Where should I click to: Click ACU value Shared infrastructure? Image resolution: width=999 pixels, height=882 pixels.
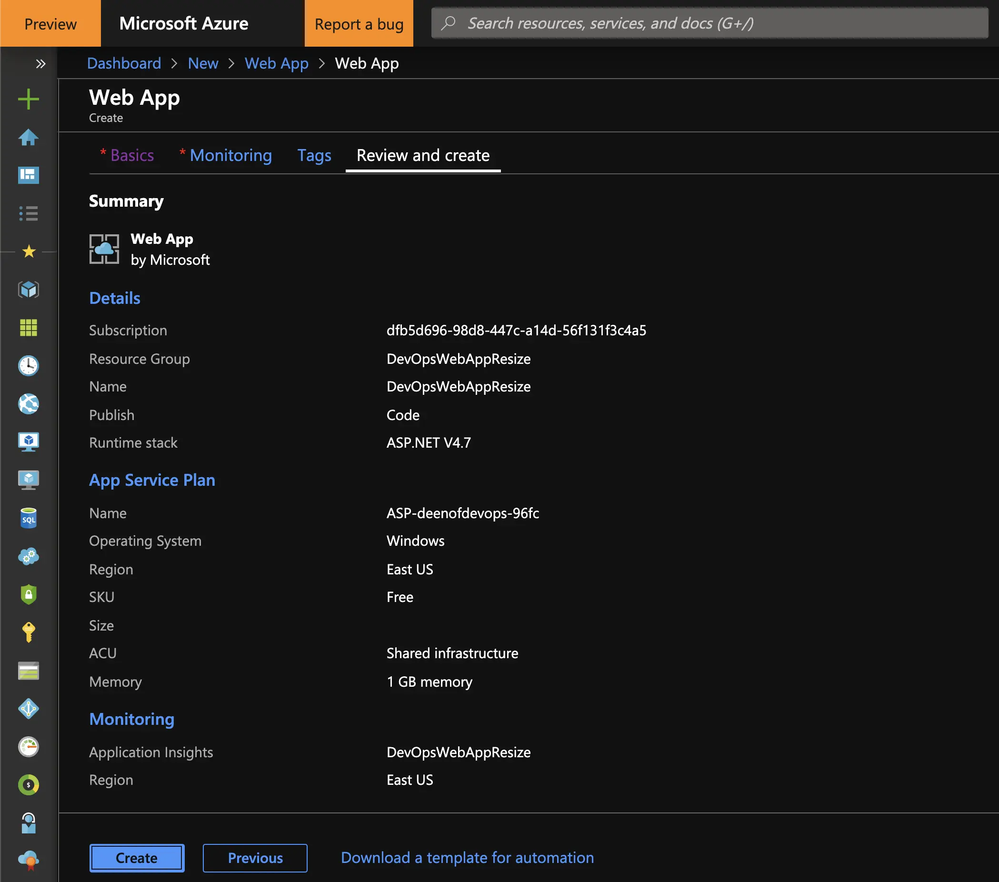(x=452, y=654)
